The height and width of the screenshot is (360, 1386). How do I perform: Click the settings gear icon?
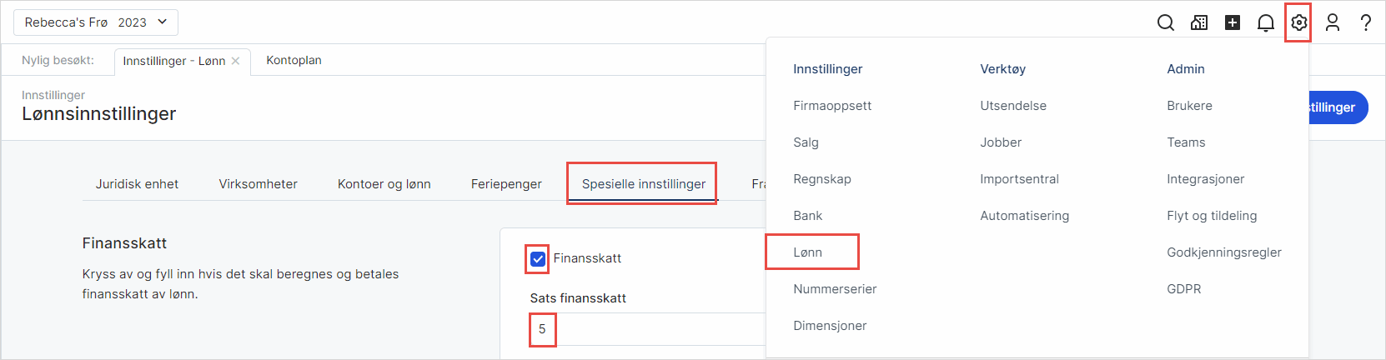point(1299,22)
